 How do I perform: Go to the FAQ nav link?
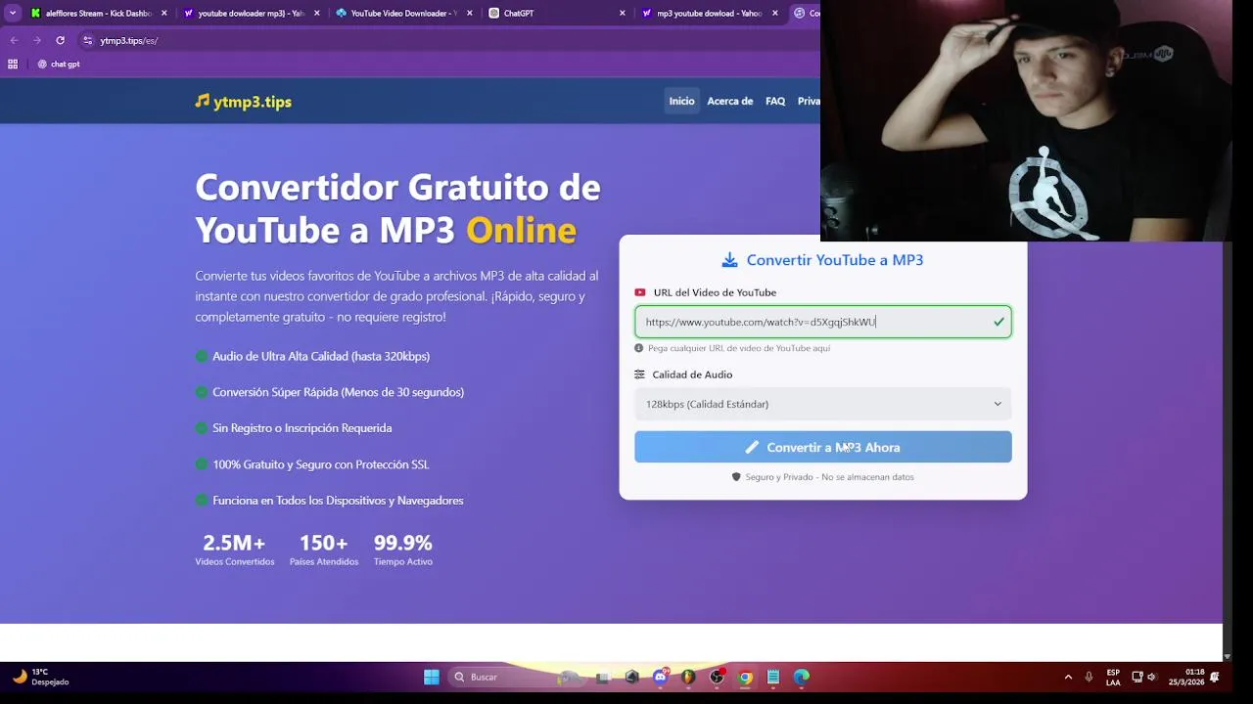click(x=775, y=101)
